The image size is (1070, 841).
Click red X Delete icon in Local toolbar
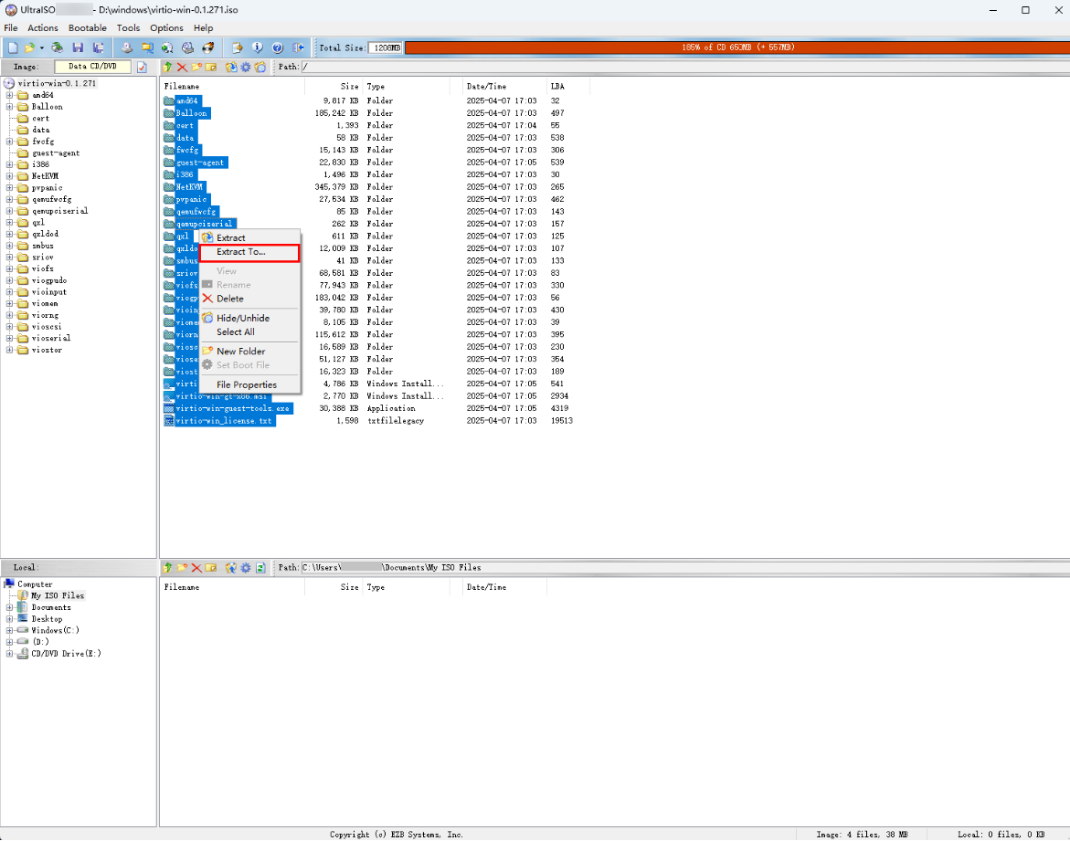(196, 567)
